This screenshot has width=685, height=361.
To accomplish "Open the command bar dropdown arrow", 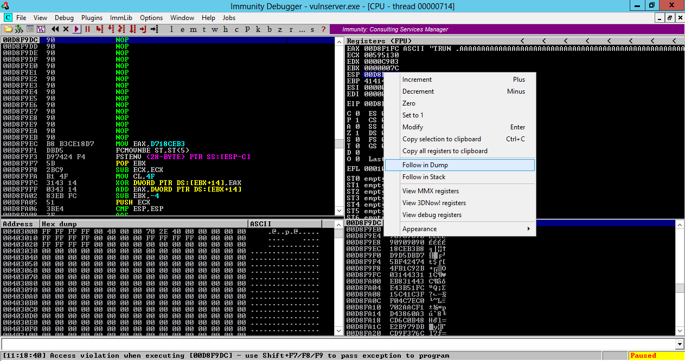I will (680, 344).
